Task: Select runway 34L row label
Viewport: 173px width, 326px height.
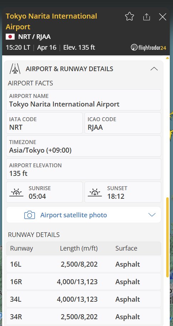Action: [16, 299]
